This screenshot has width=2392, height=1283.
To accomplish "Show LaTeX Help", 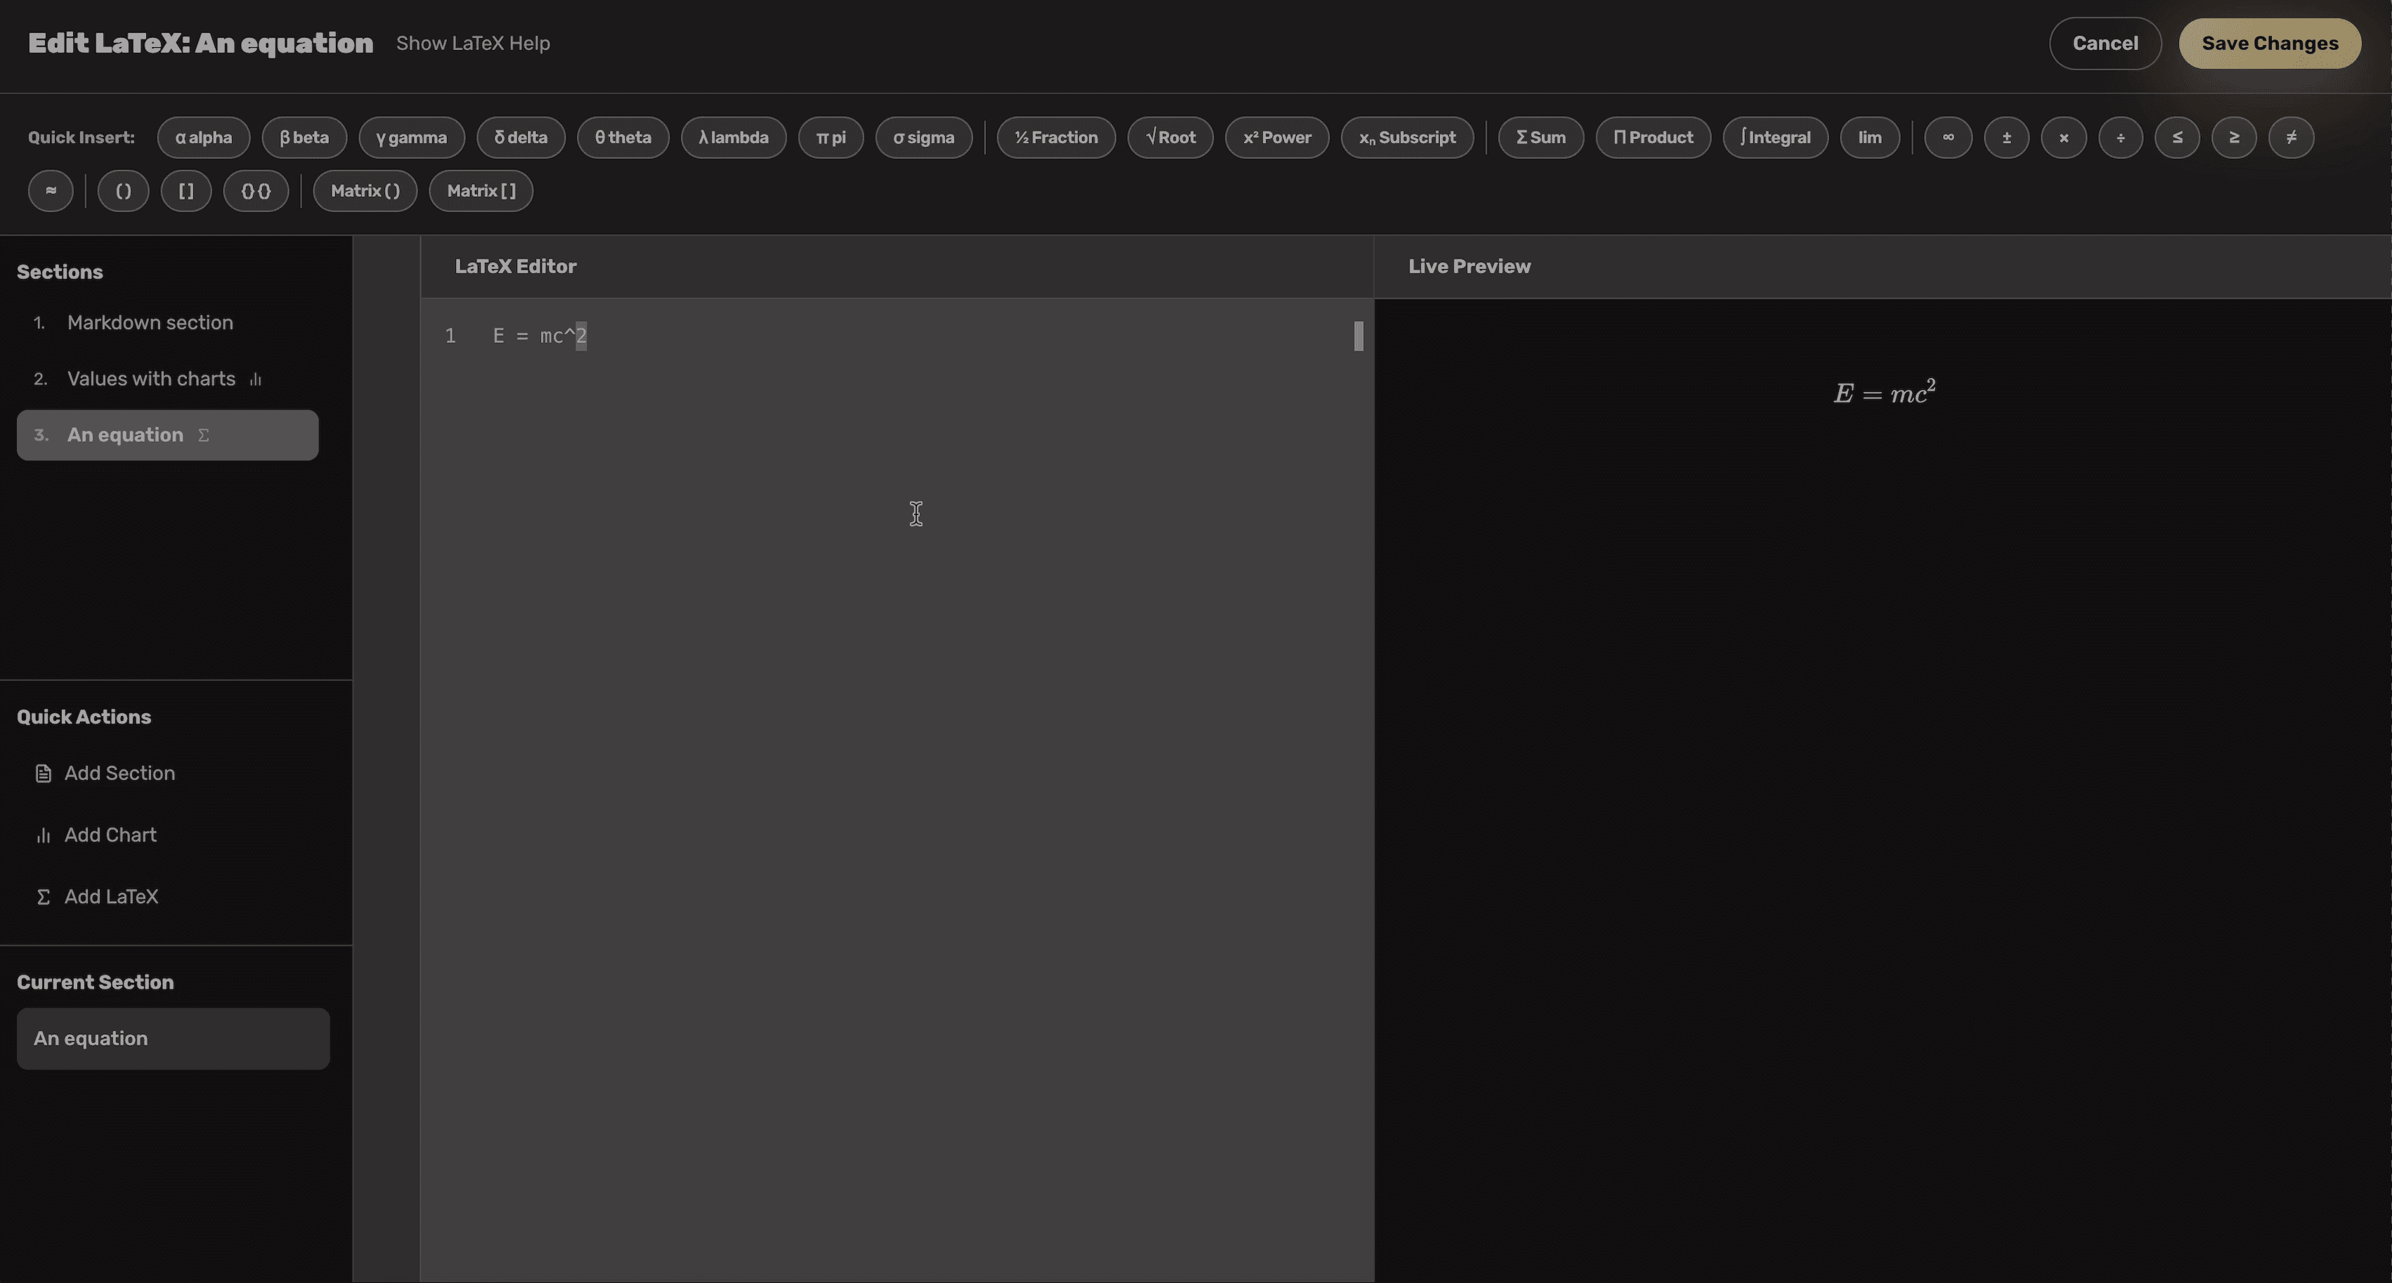I will (x=473, y=43).
